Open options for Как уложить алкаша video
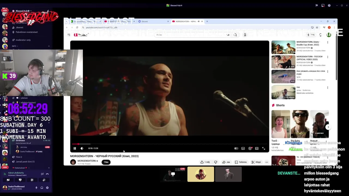 pos(327,72)
